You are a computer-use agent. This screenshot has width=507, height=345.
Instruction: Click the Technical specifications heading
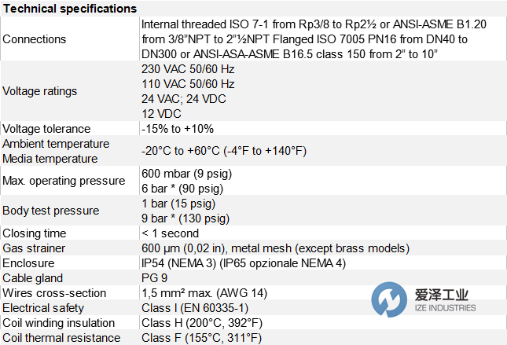pos(69,8)
